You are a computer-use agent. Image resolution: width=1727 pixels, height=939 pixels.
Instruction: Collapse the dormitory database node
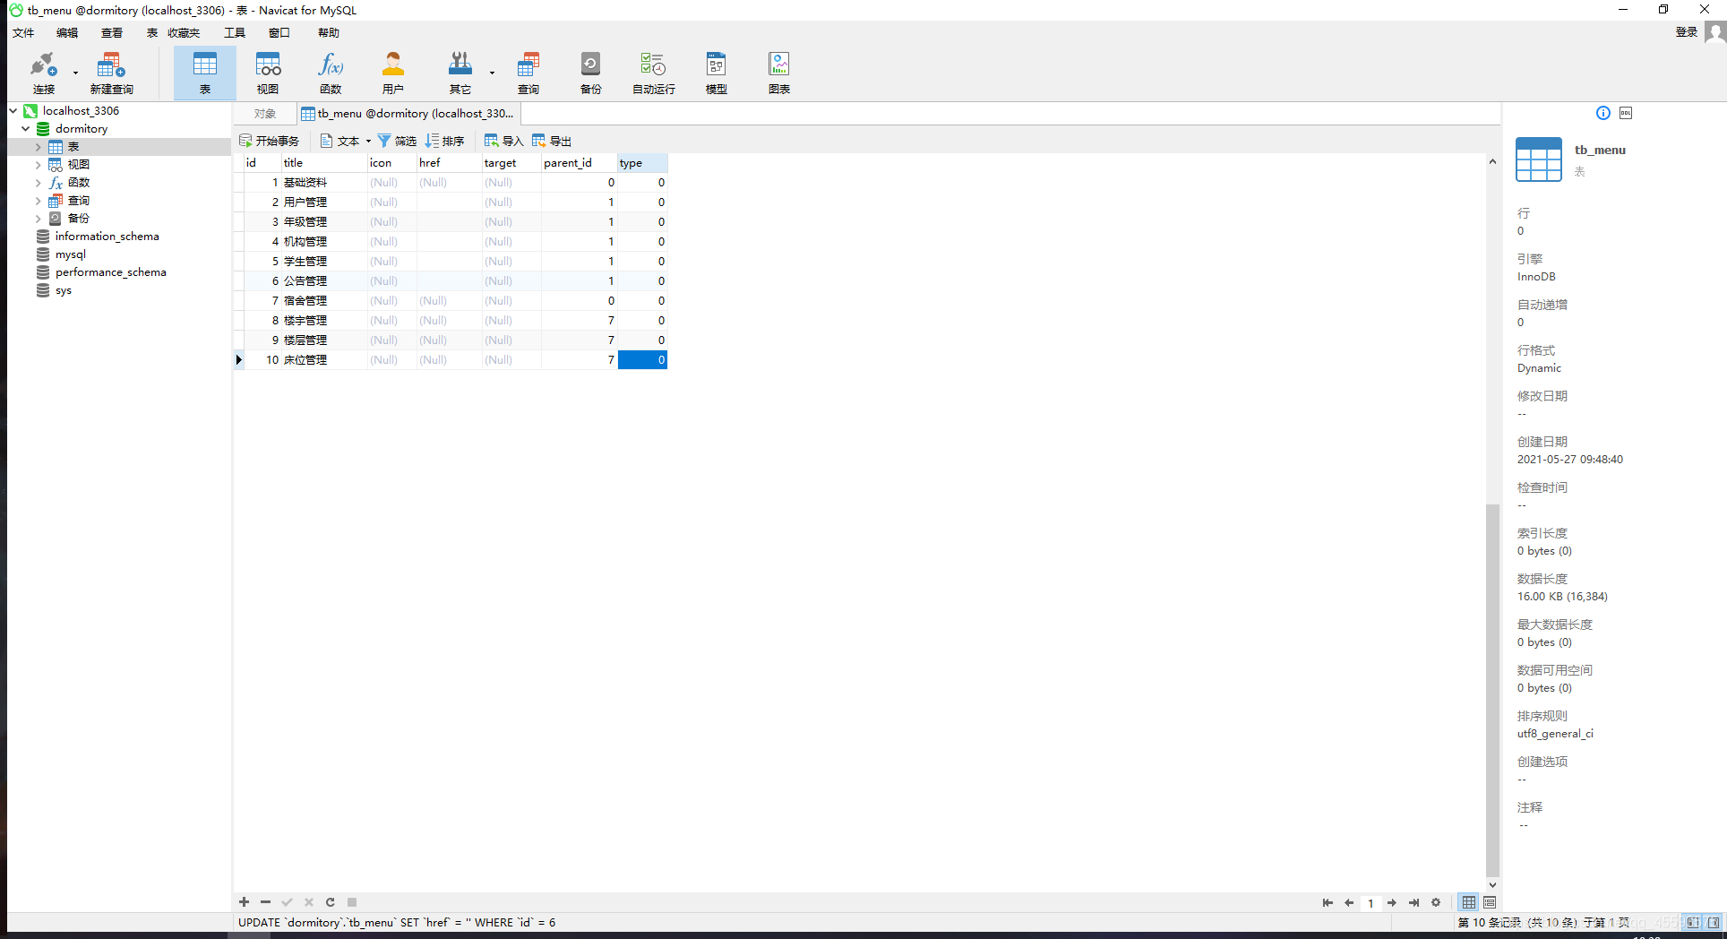tap(26, 128)
